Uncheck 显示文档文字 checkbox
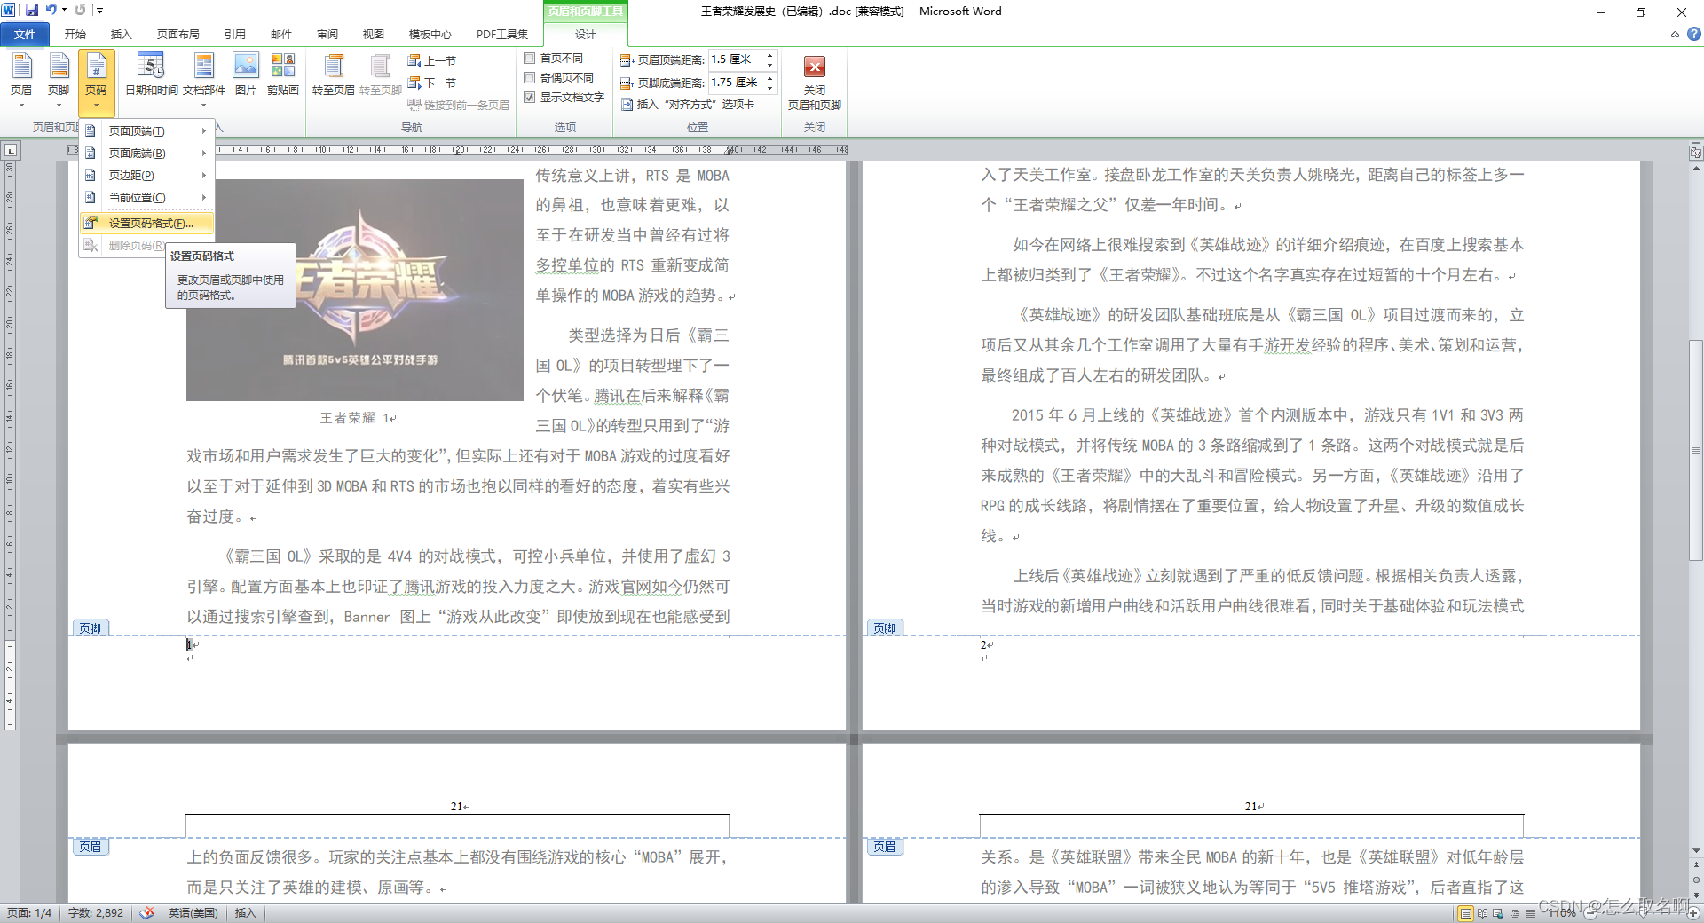 point(530,98)
